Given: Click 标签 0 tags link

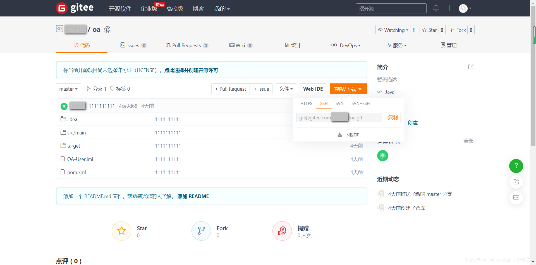Looking at the screenshot, I should click(120, 89).
